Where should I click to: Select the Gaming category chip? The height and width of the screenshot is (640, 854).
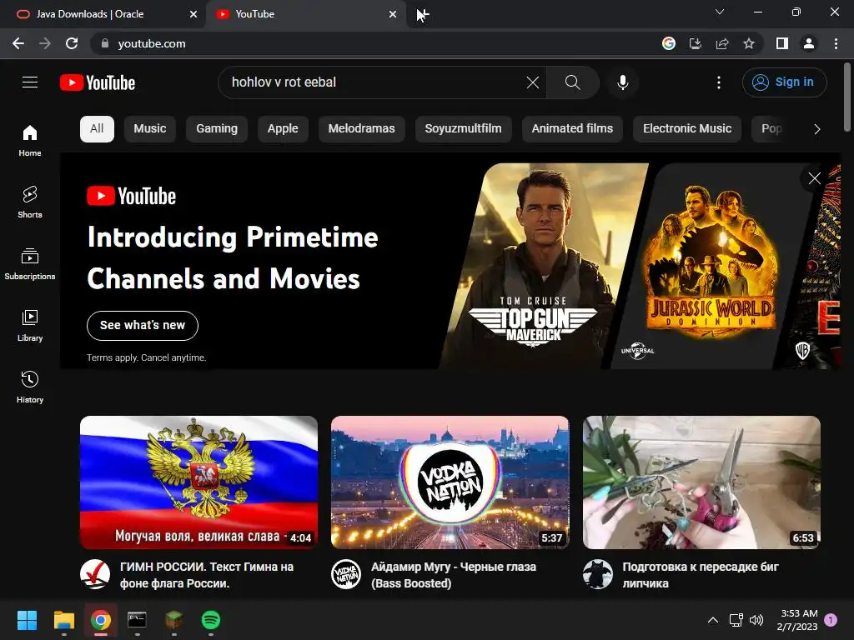pyautogui.click(x=217, y=129)
